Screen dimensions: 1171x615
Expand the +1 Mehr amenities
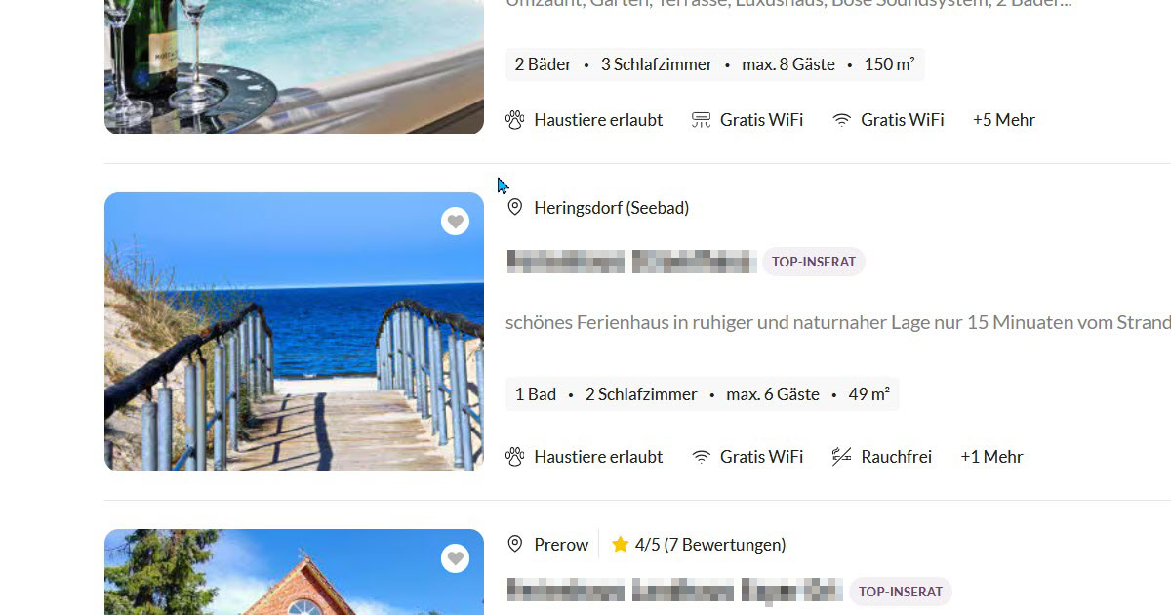991,457
